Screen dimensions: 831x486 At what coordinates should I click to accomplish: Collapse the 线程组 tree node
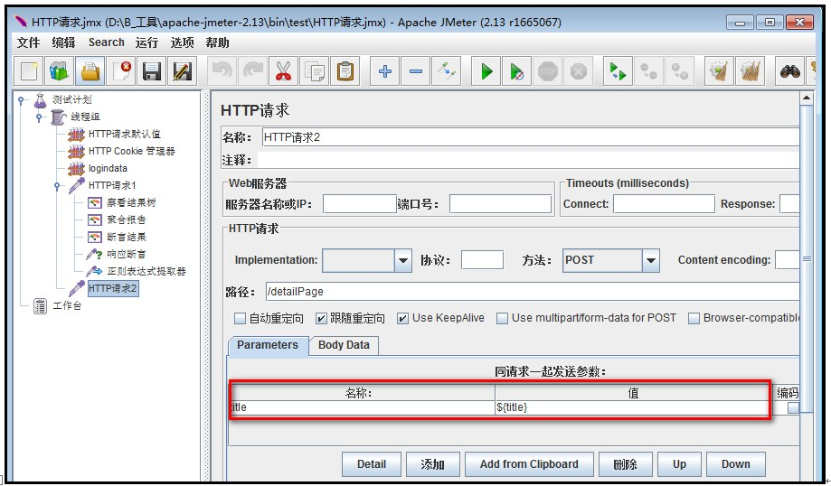point(39,117)
